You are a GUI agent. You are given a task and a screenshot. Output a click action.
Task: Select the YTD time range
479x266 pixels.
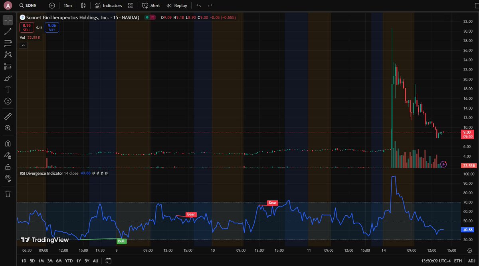point(69,261)
